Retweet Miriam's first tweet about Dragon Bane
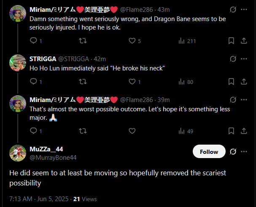Viewport: 256px width, 207px height. [83, 41]
